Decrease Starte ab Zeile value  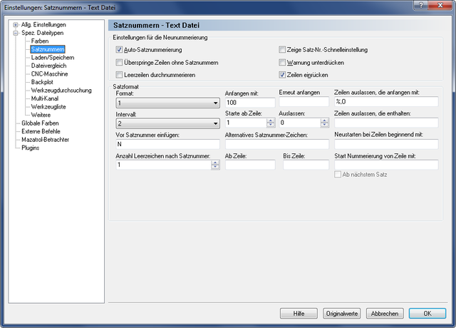(271, 125)
